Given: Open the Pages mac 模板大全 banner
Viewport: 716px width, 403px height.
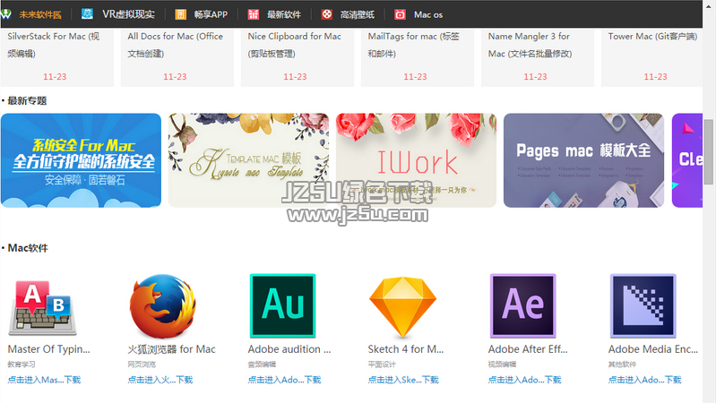Looking at the screenshot, I should (x=583, y=160).
